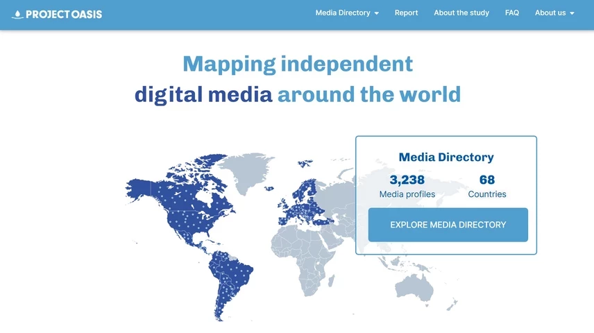Click the 68 Countries statistic
594x333 pixels.
(x=487, y=186)
